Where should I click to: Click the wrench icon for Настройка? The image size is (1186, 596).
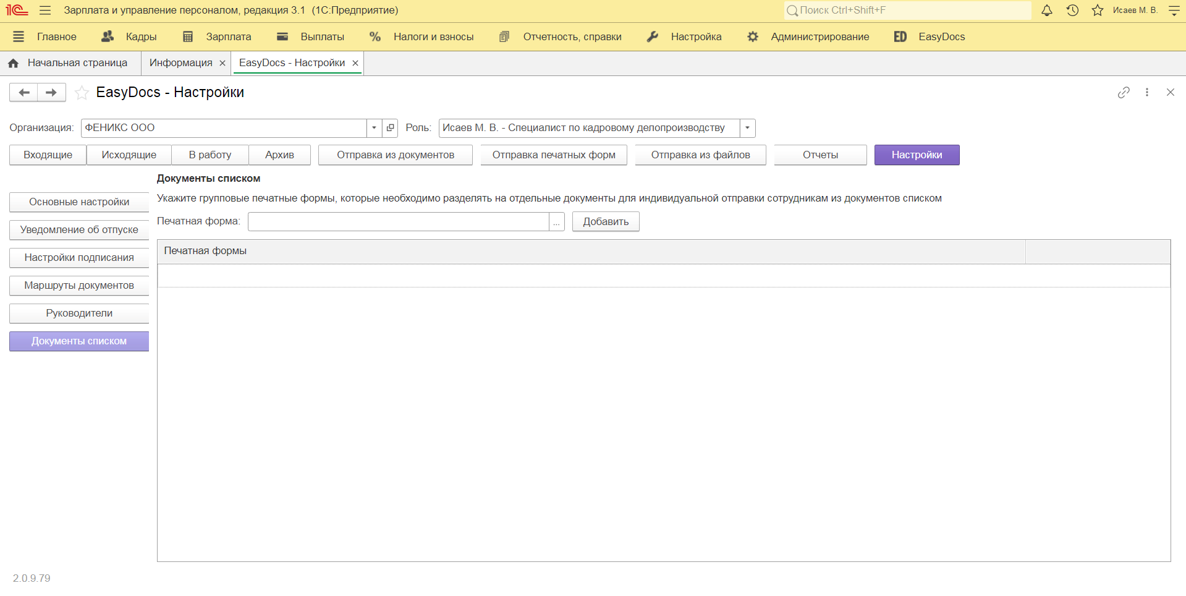[652, 36]
